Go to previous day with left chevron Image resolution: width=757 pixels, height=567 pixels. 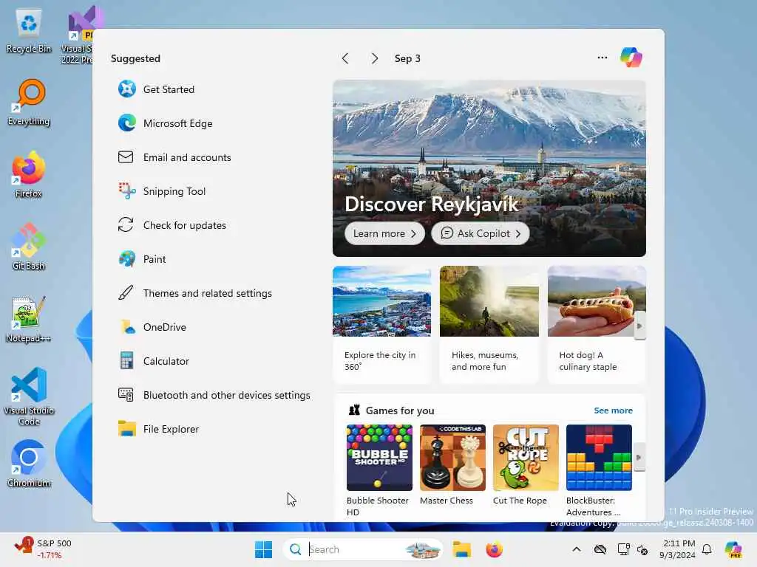pos(345,58)
